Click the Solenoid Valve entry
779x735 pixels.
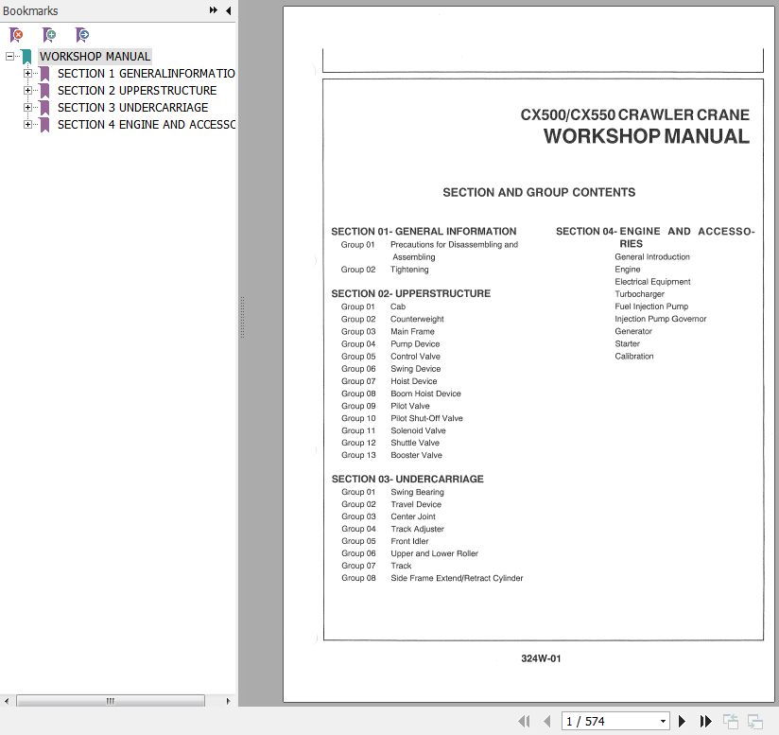pos(418,430)
